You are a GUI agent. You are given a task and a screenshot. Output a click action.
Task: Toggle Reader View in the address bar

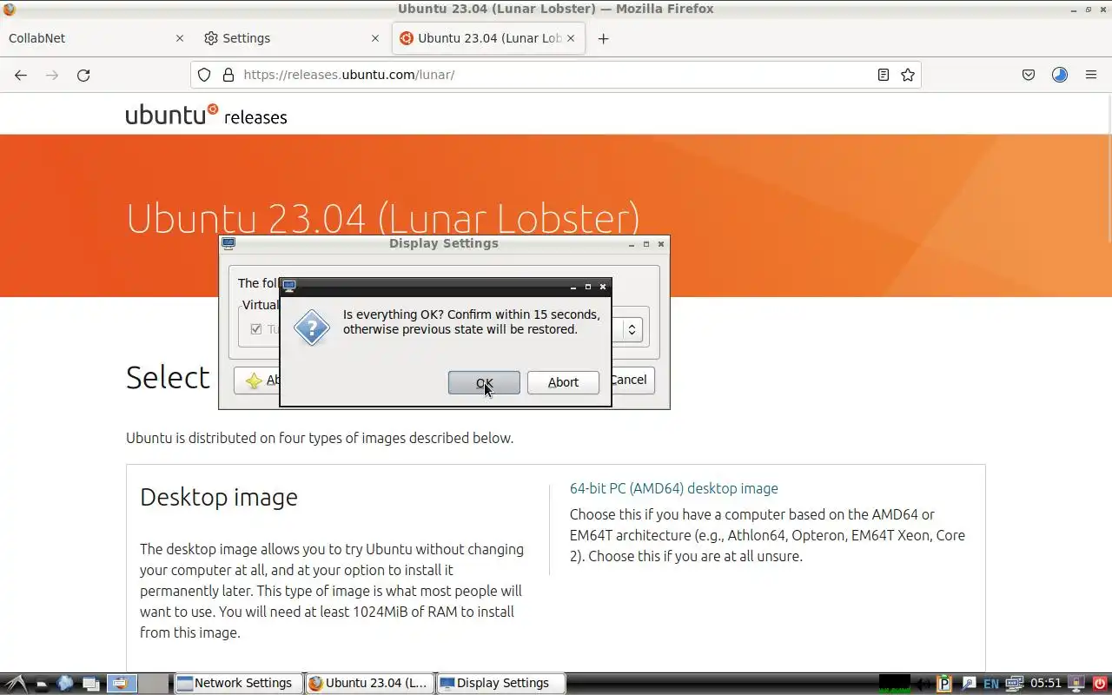pyautogui.click(x=884, y=75)
